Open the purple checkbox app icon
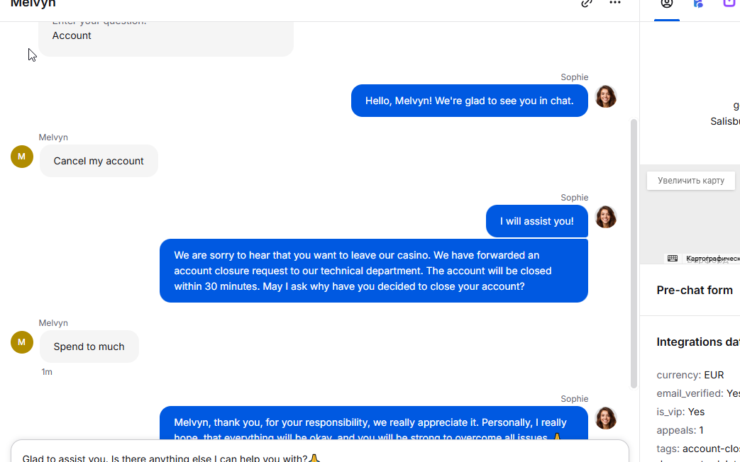 729,4
